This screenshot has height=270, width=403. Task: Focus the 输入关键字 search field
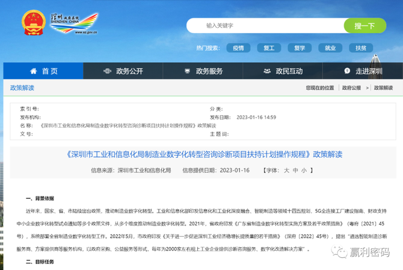265,25
